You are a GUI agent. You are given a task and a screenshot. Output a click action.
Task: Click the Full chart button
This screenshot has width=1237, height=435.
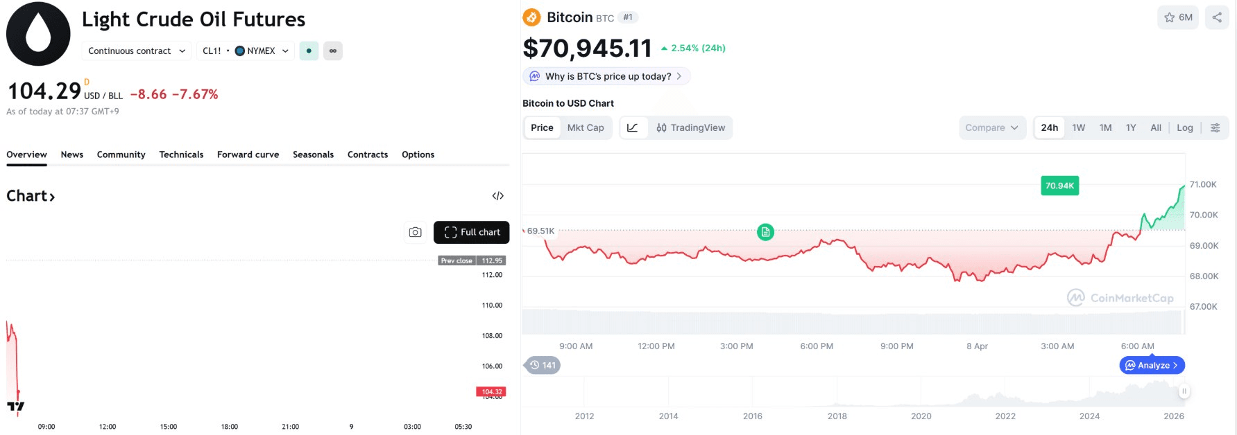(471, 232)
